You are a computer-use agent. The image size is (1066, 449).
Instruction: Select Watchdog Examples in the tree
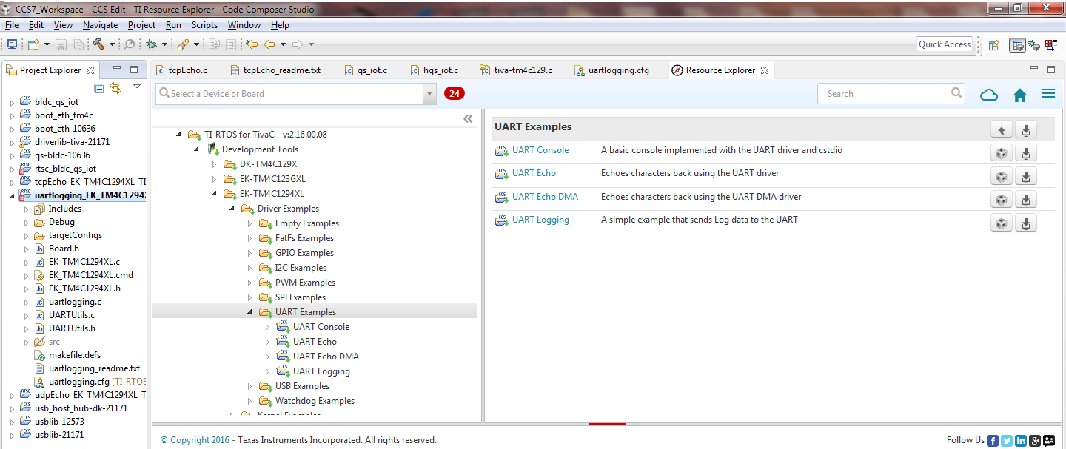tap(315, 401)
